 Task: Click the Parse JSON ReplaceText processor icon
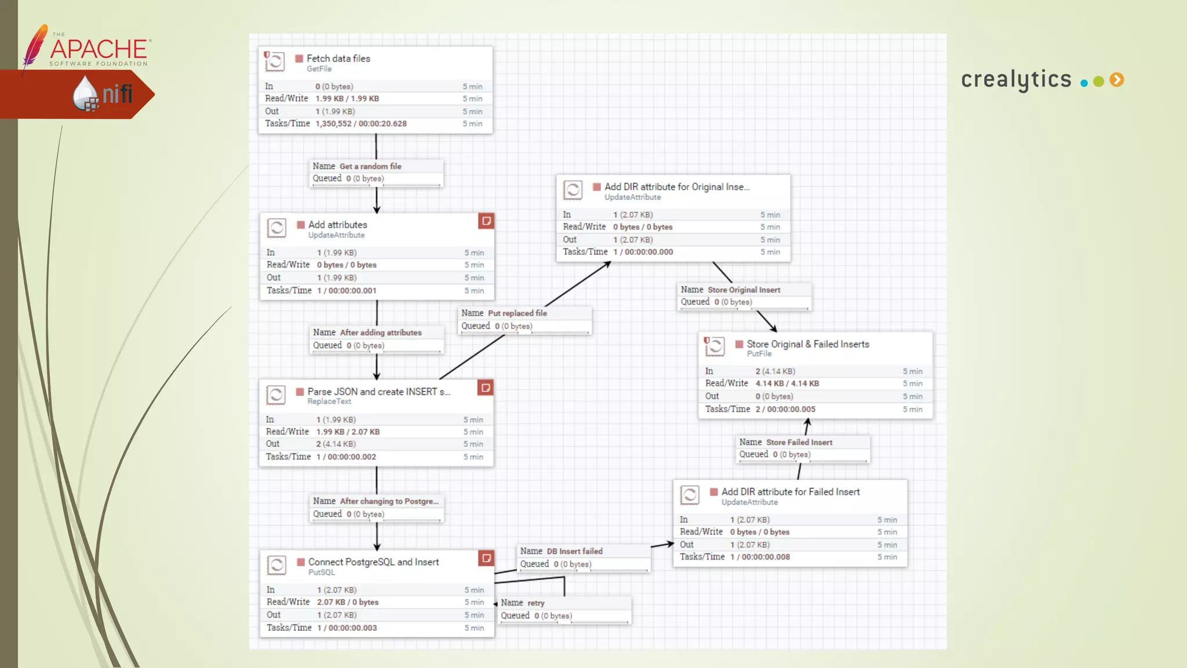tap(276, 395)
